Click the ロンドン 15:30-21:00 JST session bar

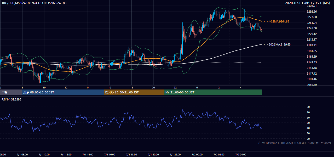tap(134, 92)
